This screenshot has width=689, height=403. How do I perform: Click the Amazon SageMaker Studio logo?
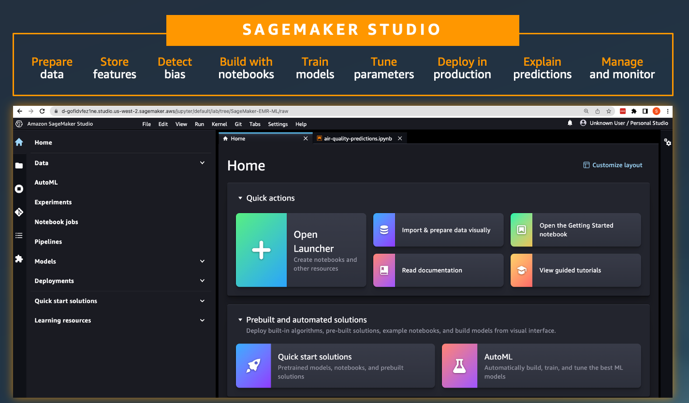tap(19, 124)
